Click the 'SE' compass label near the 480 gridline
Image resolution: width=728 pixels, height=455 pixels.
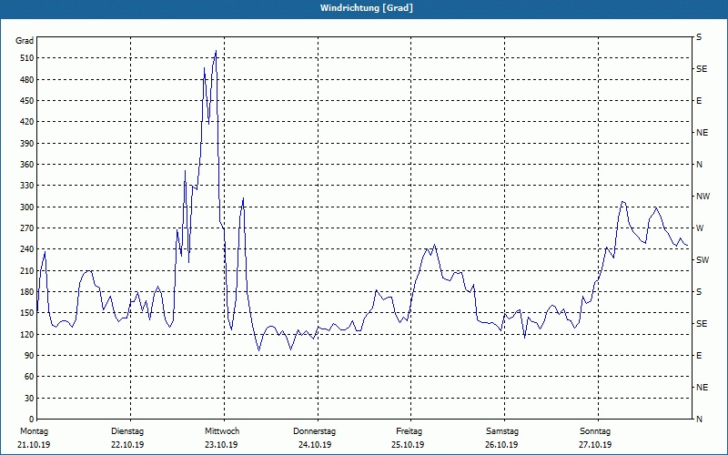point(702,69)
